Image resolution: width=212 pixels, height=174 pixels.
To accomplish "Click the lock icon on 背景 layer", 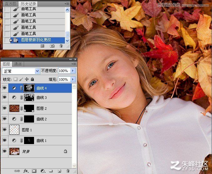I will (x=66, y=151).
